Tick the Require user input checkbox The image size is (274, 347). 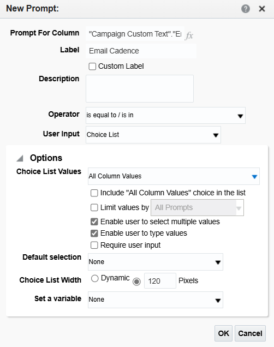(x=94, y=245)
